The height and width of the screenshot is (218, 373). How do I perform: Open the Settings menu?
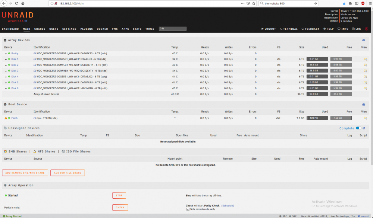[x=69, y=29]
